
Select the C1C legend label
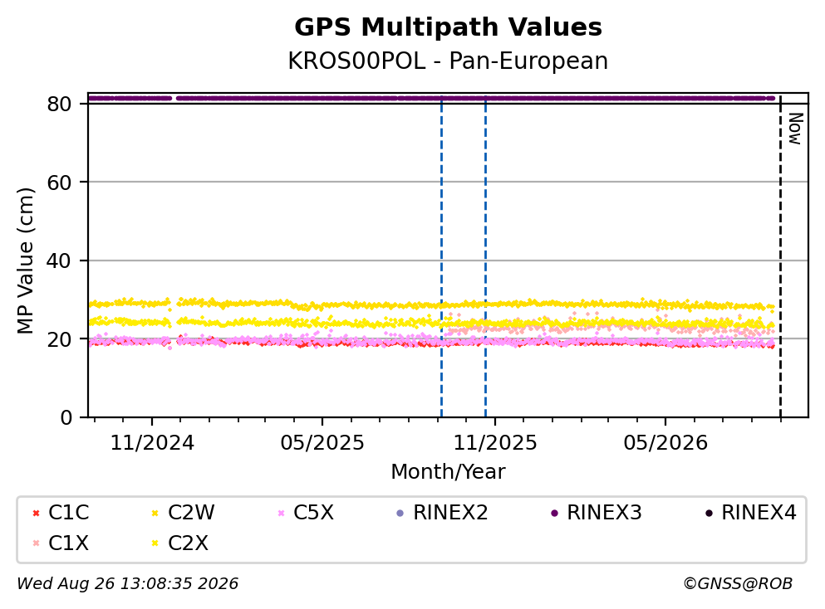point(68,512)
